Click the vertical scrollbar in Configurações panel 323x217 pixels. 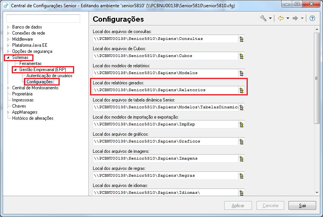[317, 78]
